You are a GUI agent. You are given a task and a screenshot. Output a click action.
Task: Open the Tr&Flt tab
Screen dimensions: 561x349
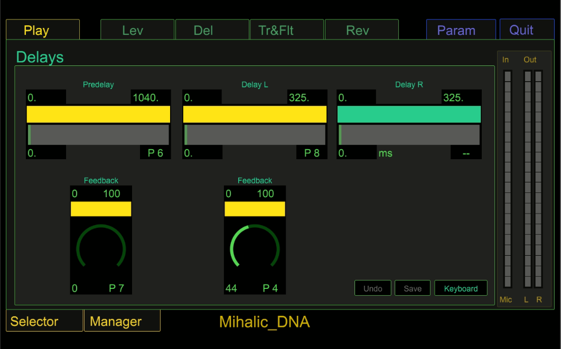pos(287,30)
